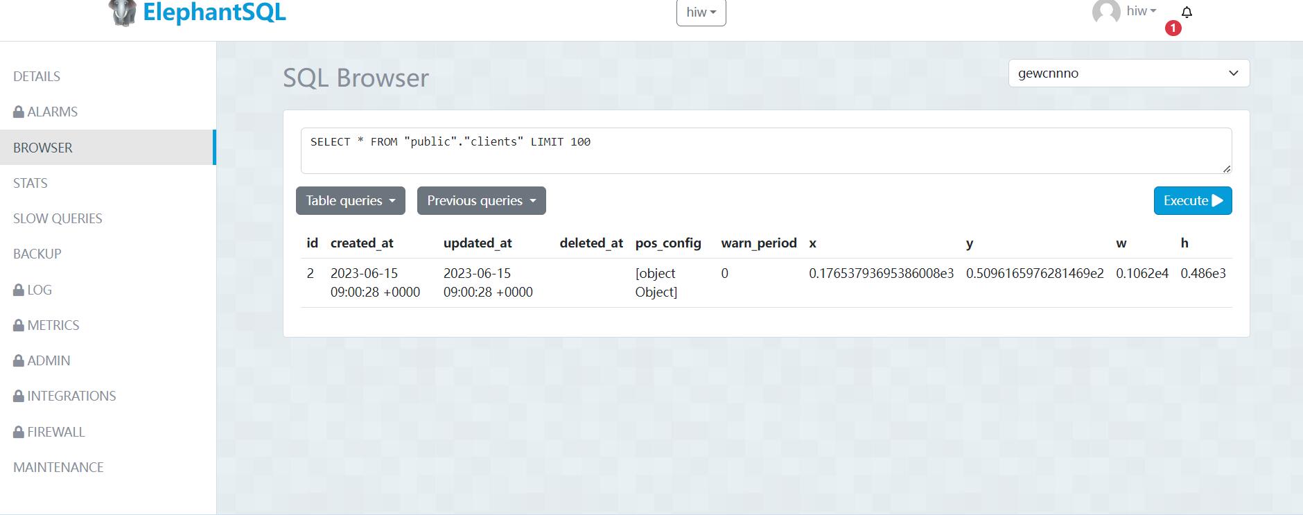Click the query box resize handle
The image size is (1303, 515).
(1227, 168)
